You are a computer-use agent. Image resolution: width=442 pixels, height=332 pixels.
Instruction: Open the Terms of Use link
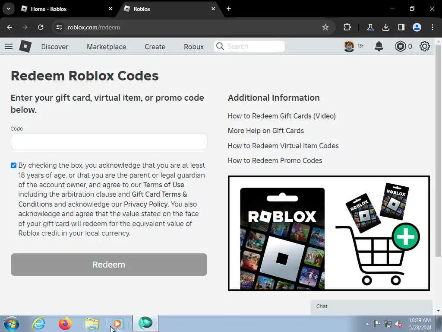click(164, 185)
